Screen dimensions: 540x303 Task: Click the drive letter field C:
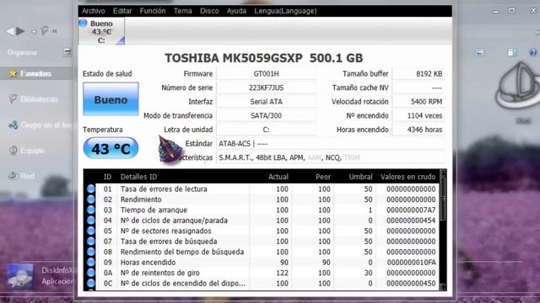267,130
